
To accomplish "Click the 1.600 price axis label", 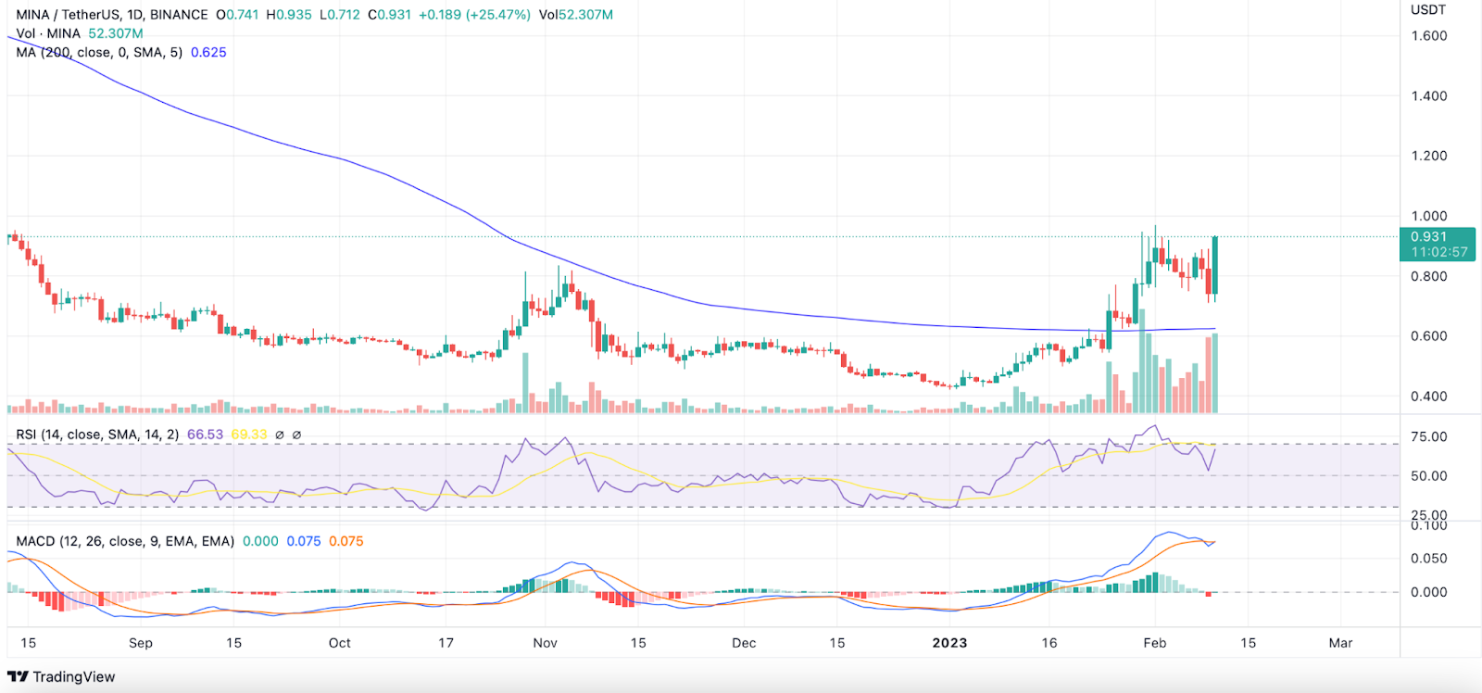I will [1429, 36].
